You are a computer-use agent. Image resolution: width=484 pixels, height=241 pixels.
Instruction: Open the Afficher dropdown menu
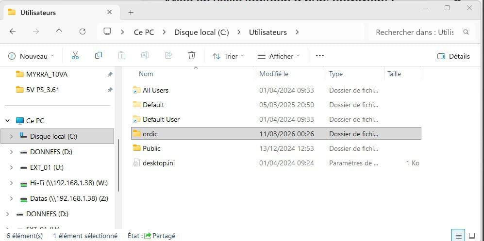click(x=278, y=56)
